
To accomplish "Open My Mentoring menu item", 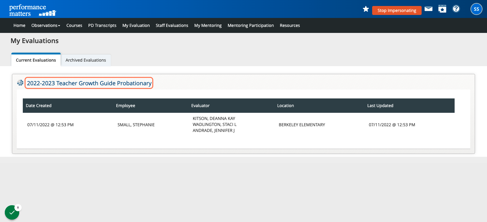I will coord(208,25).
